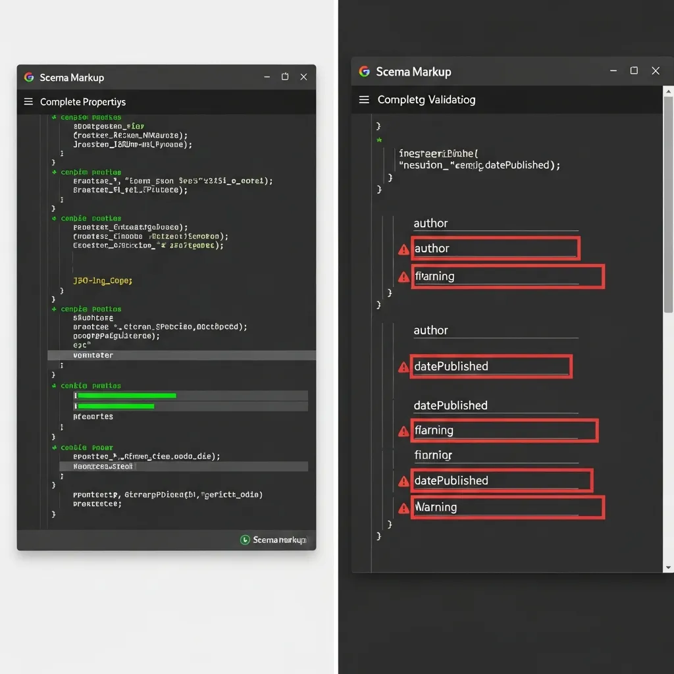Open the hamburger menu in validation window
Image resolution: width=674 pixels, height=674 pixels.
(x=364, y=99)
